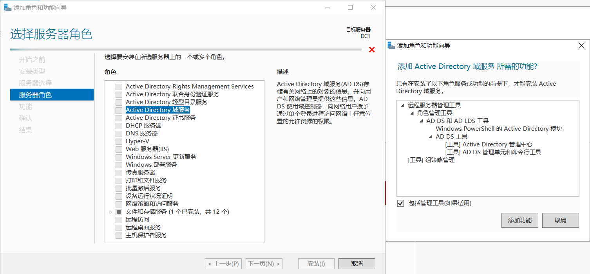Screen dimensions: 590x274
Task: Collapse 远程服务器管理工具 node
Action: (x=403, y=105)
